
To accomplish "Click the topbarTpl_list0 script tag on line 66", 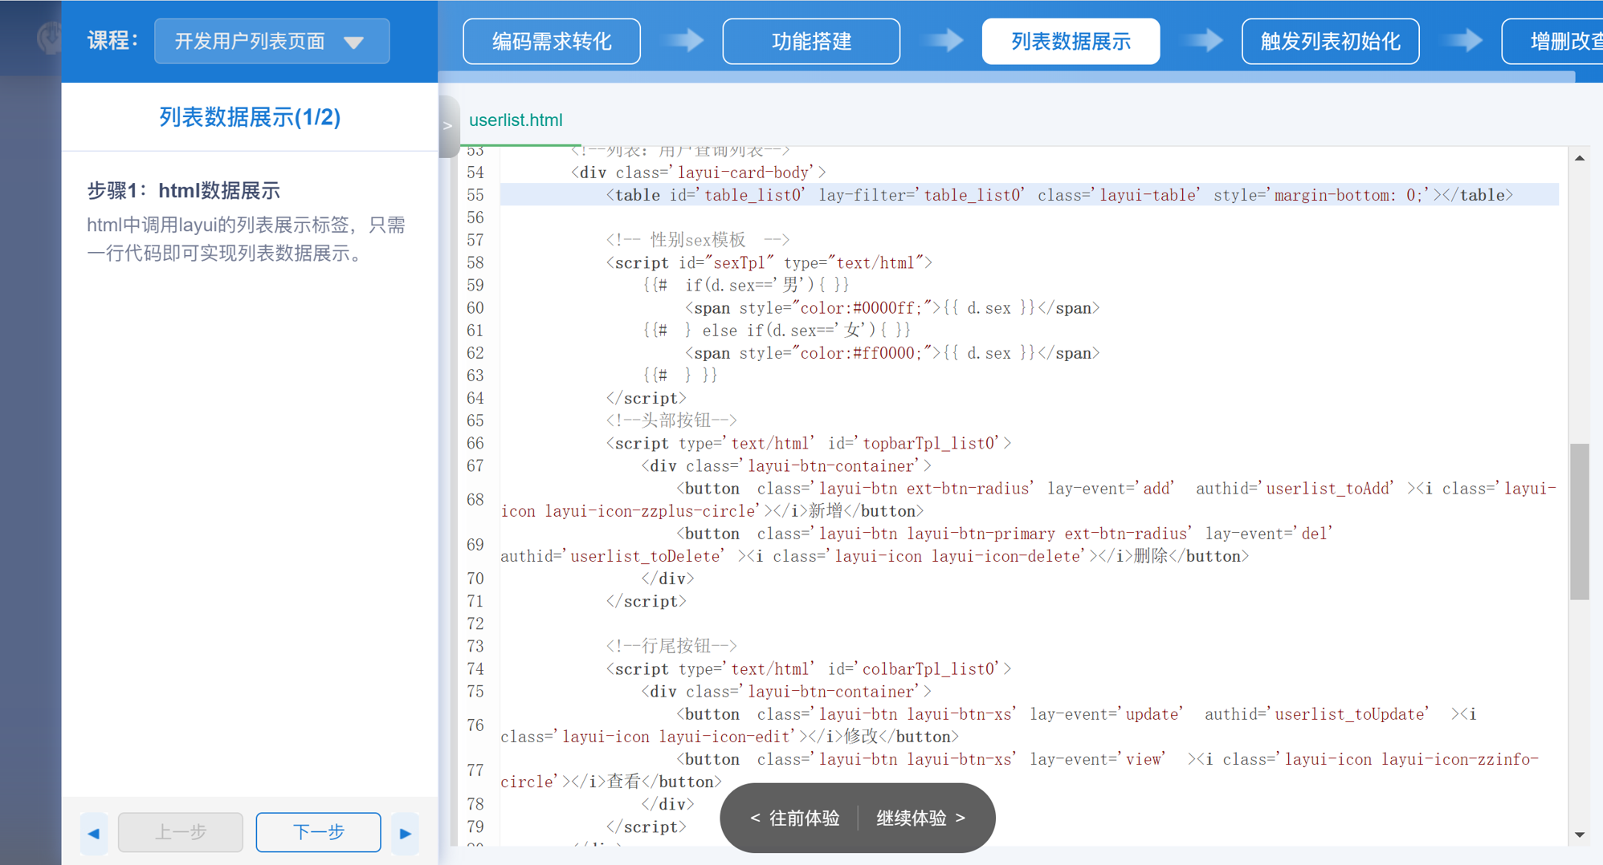I will click(809, 443).
